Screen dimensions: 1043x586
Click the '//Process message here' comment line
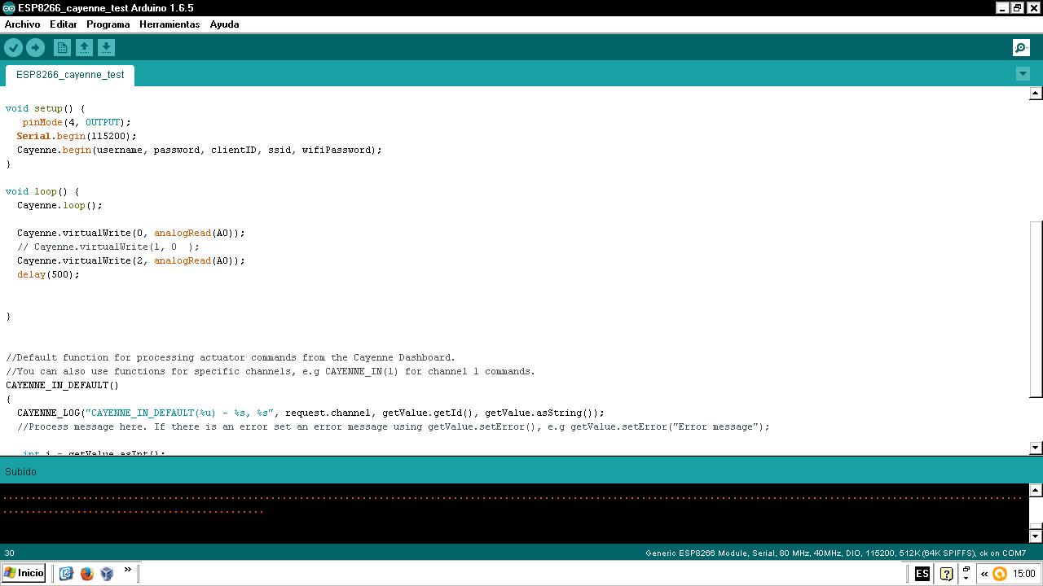(393, 426)
